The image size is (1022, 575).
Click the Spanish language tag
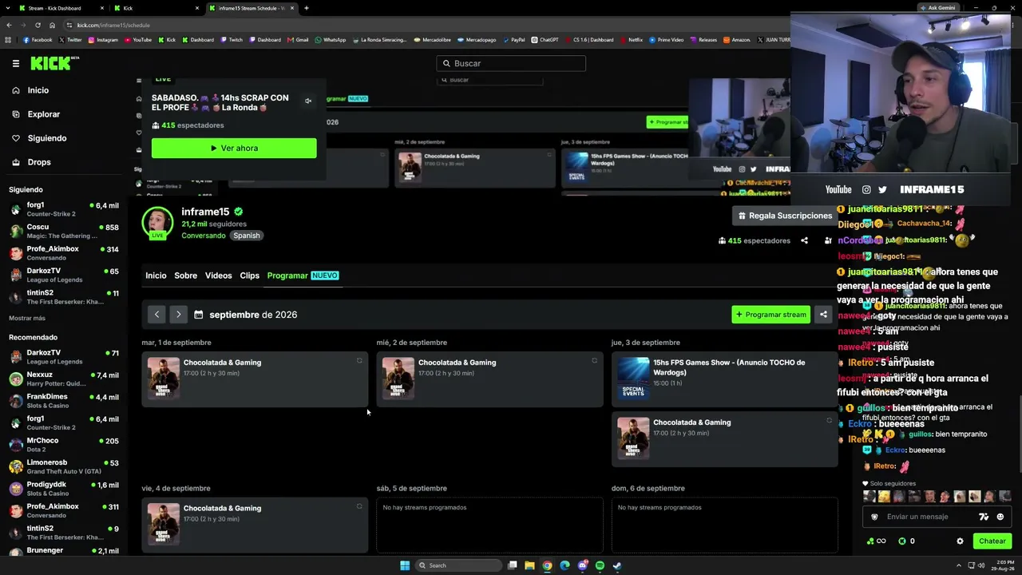click(247, 236)
